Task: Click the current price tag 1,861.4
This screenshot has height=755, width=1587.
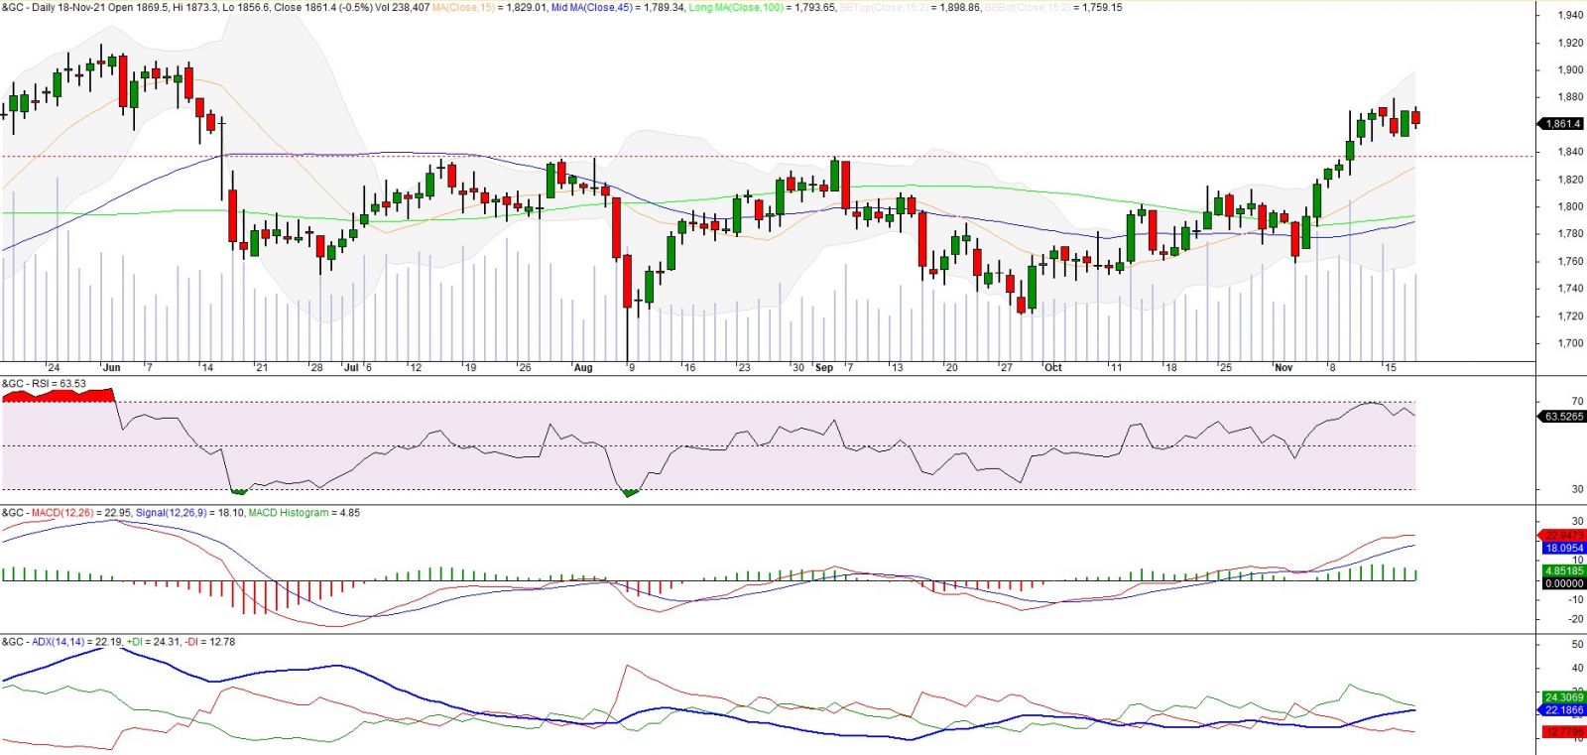Action: pos(1561,124)
